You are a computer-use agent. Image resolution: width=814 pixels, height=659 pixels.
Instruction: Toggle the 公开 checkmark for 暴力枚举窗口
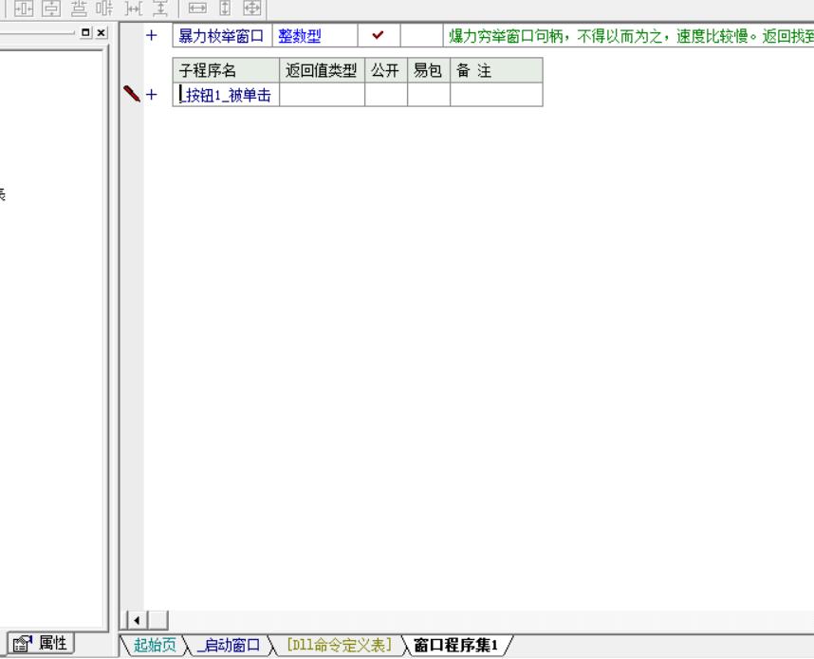pos(379,37)
